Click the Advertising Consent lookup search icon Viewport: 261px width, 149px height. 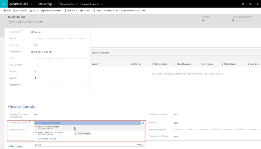click(x=143, y=123)
